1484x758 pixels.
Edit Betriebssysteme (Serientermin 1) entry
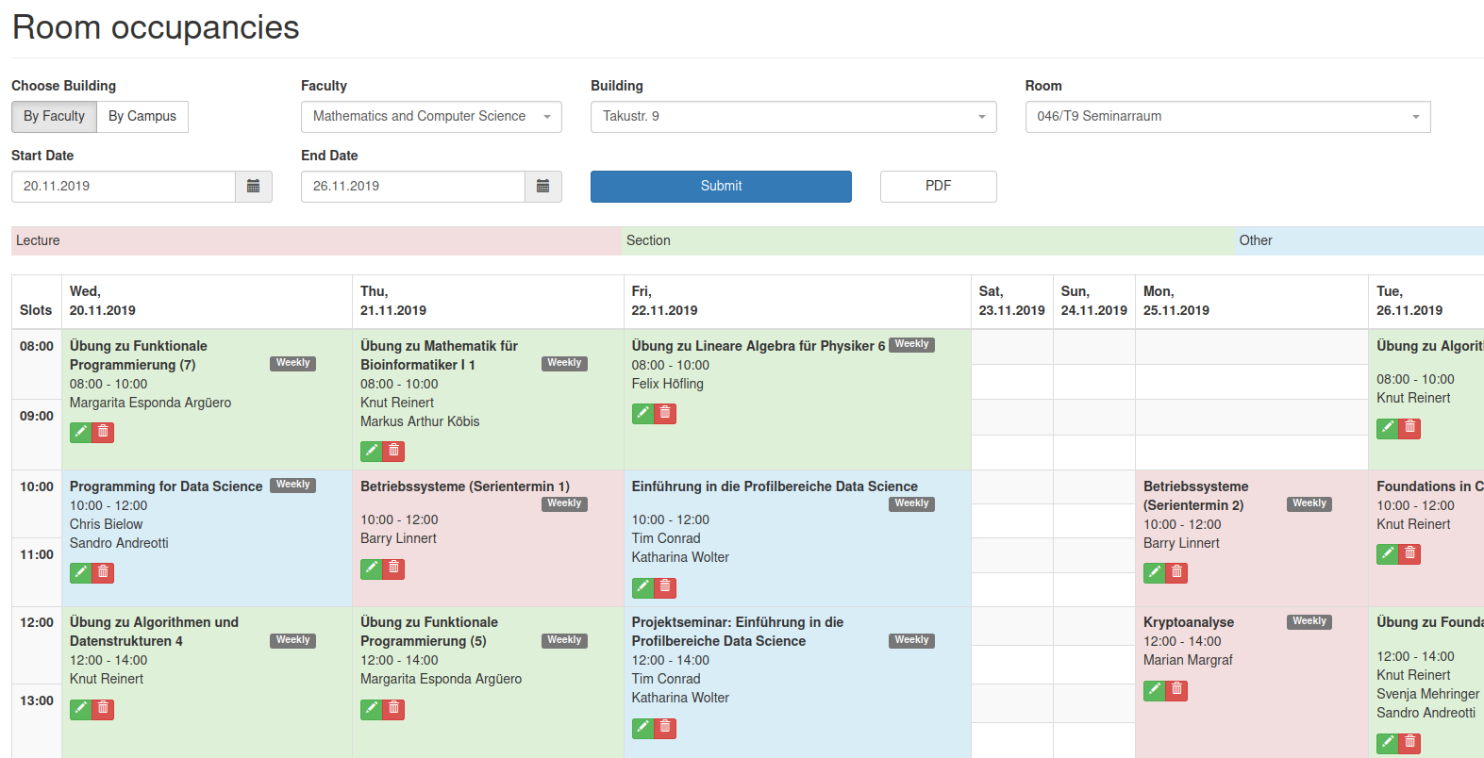(x=372, y=568)
